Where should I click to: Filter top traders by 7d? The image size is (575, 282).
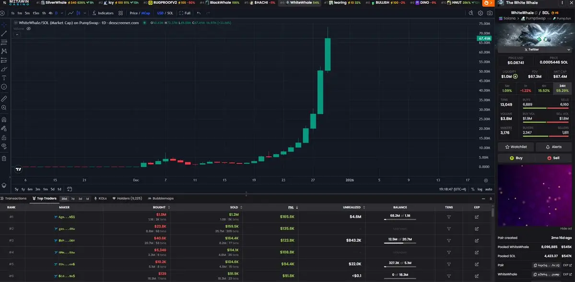click(72, 199)
